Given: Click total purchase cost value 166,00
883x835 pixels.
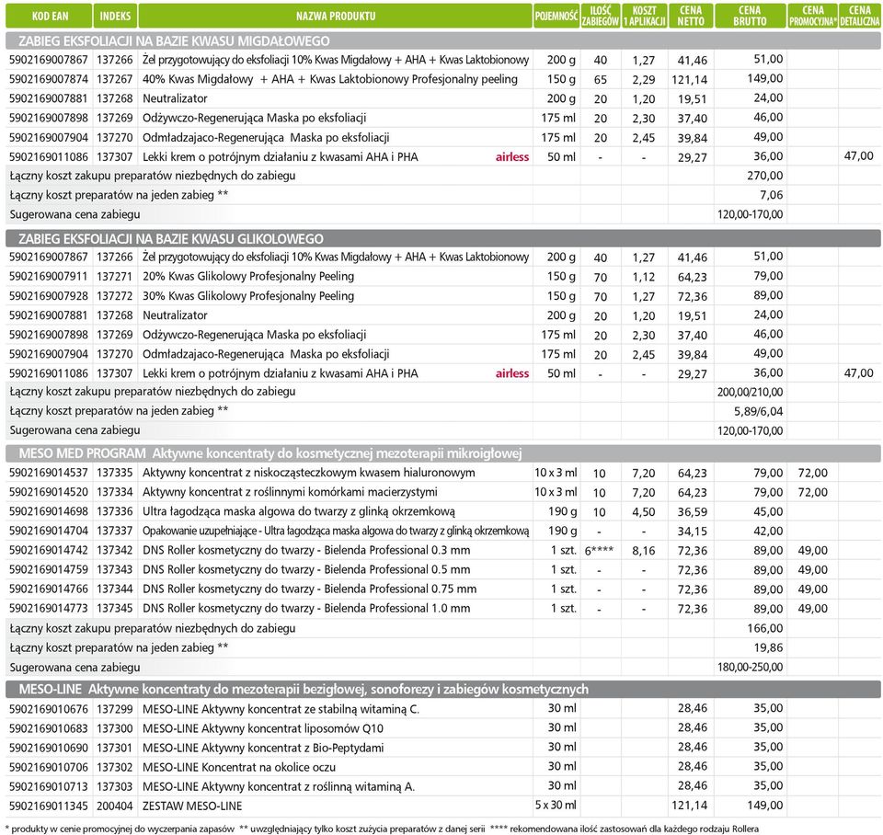Looking at the screenshot, I should coord(764,628).
